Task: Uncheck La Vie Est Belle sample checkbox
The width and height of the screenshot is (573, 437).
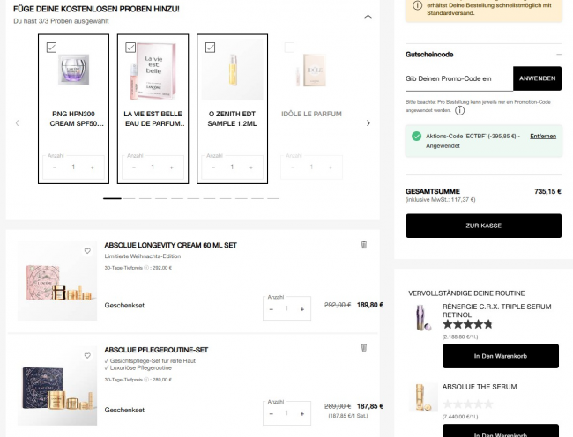Action: 130,47
